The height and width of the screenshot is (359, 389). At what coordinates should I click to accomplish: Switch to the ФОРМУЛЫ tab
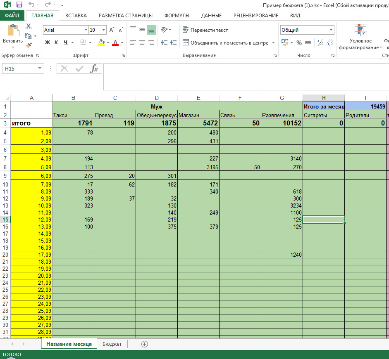tap(177, 16)
